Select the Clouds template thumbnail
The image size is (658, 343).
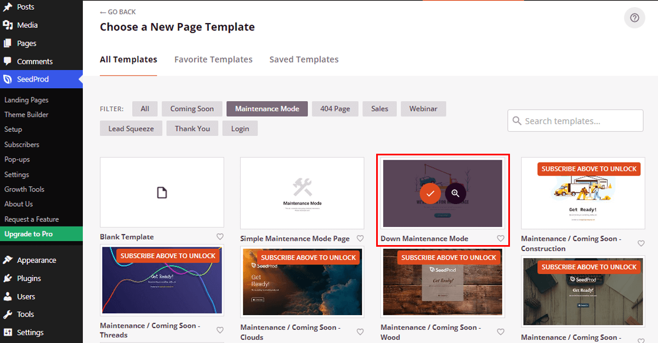click(x=302, y=281)
